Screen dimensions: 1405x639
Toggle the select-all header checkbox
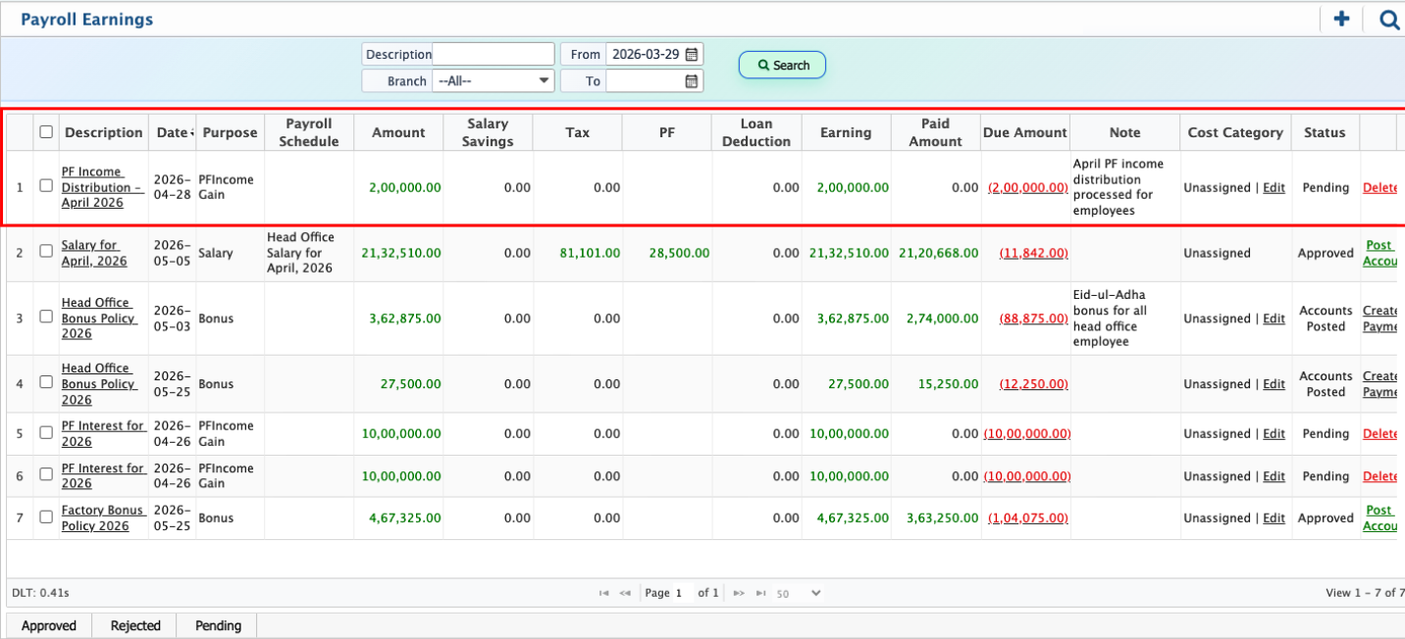(46, 132)
